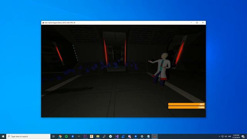Viewport: 247px width, 139px height.
Task: Show hidden system tray icons
Action: 220,136
